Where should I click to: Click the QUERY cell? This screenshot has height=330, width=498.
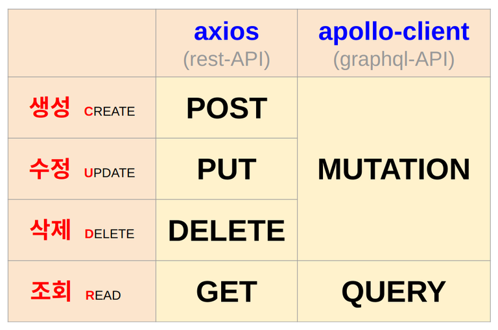pyautogui.click(x=394, y=292)
